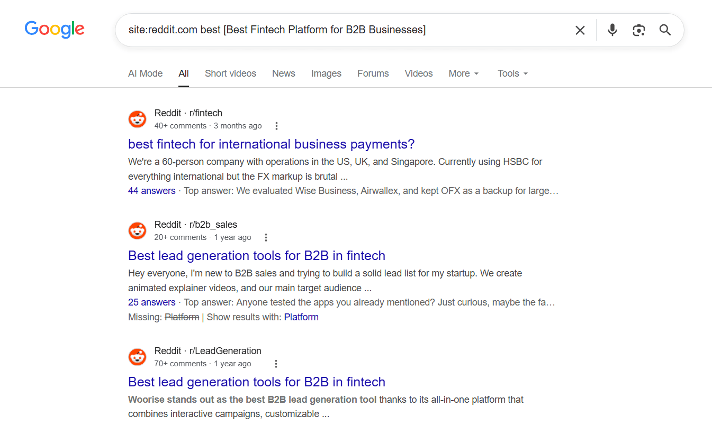
Task: Open three-dot menu for r/fintech result
Action: [276, 126]
